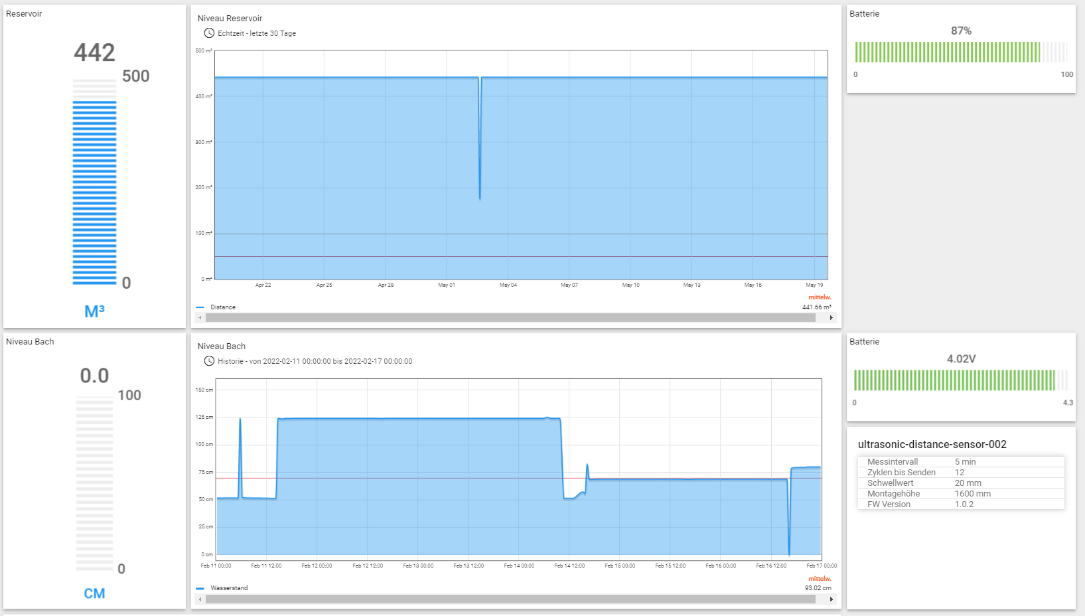
Task: Toggle the Wasserstand legend series
Action: 228,588
